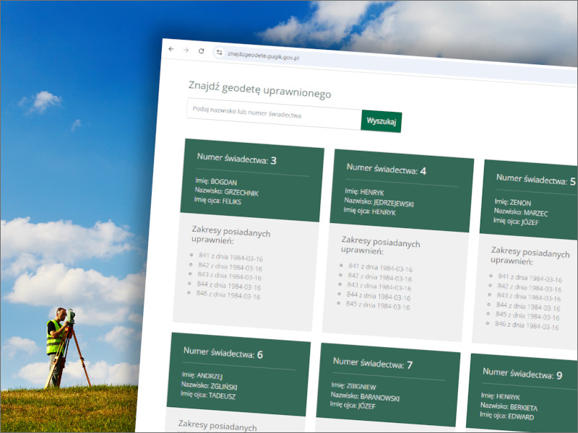Click '844 z dnia 1984-03-16' in card 5
This screenshot has height=433, width=578.
(528, 306)
